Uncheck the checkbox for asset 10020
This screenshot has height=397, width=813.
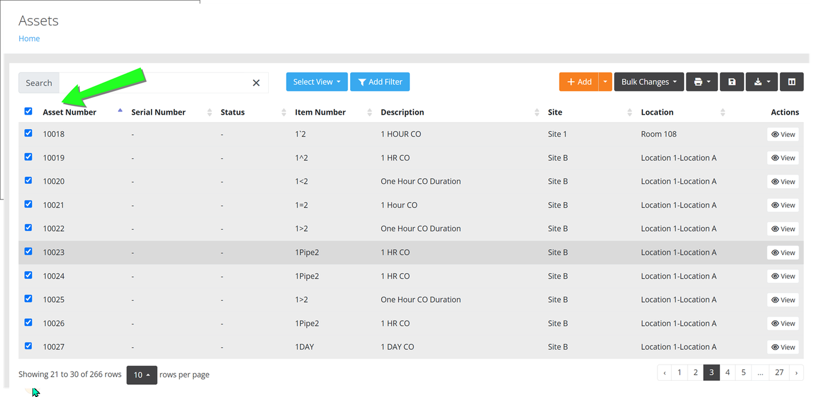point(28,180)
